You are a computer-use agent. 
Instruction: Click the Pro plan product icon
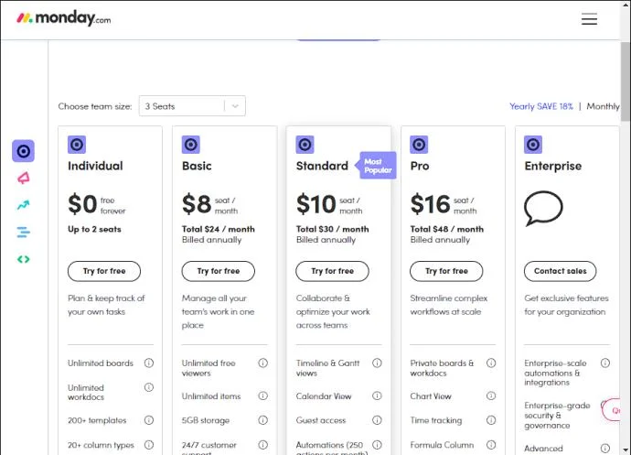point(419,145)
